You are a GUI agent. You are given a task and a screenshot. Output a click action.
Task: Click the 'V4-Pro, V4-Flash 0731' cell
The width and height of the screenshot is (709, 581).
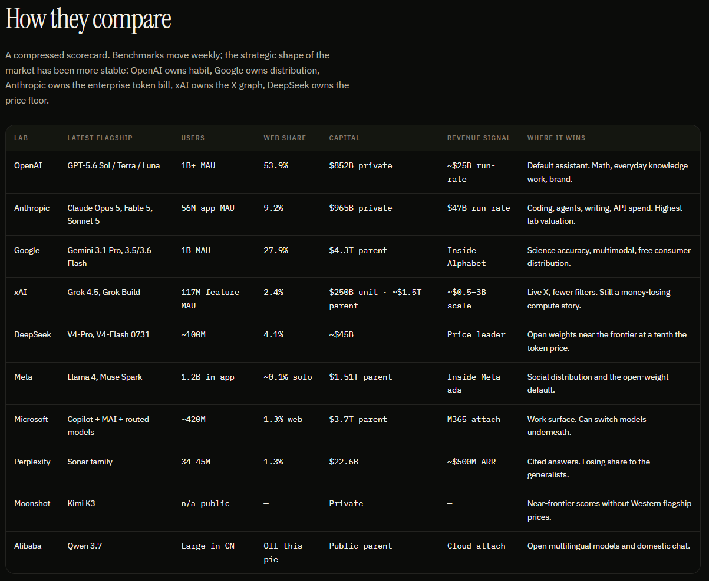point(109,334)
